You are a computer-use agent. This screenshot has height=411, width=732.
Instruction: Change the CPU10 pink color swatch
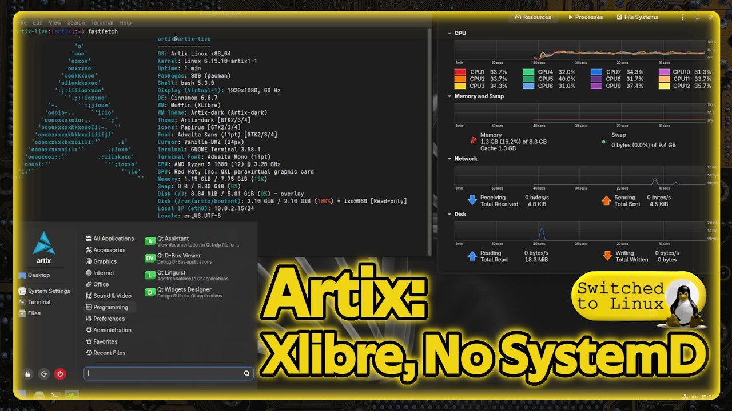664,72
